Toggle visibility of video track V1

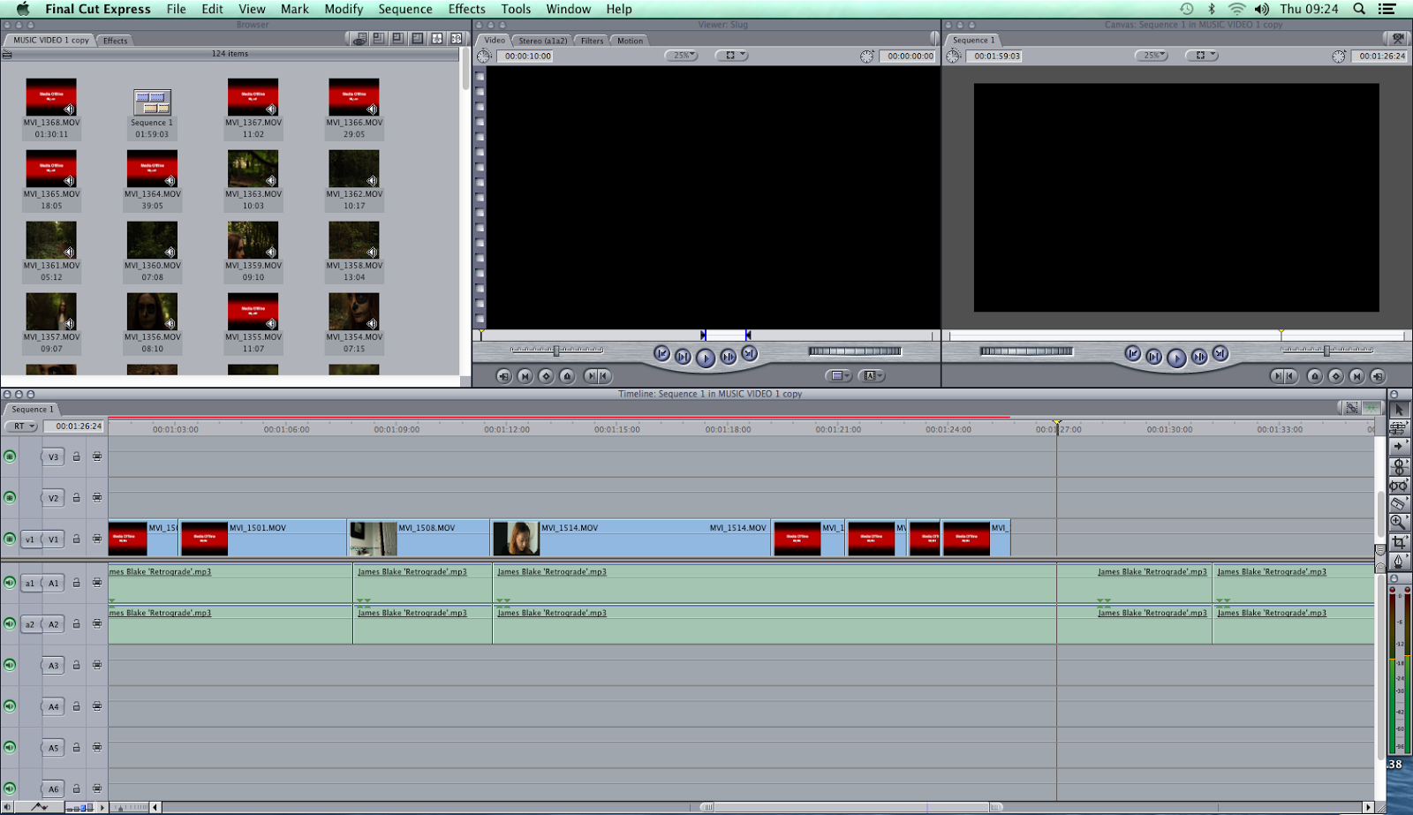click(10, 539)
